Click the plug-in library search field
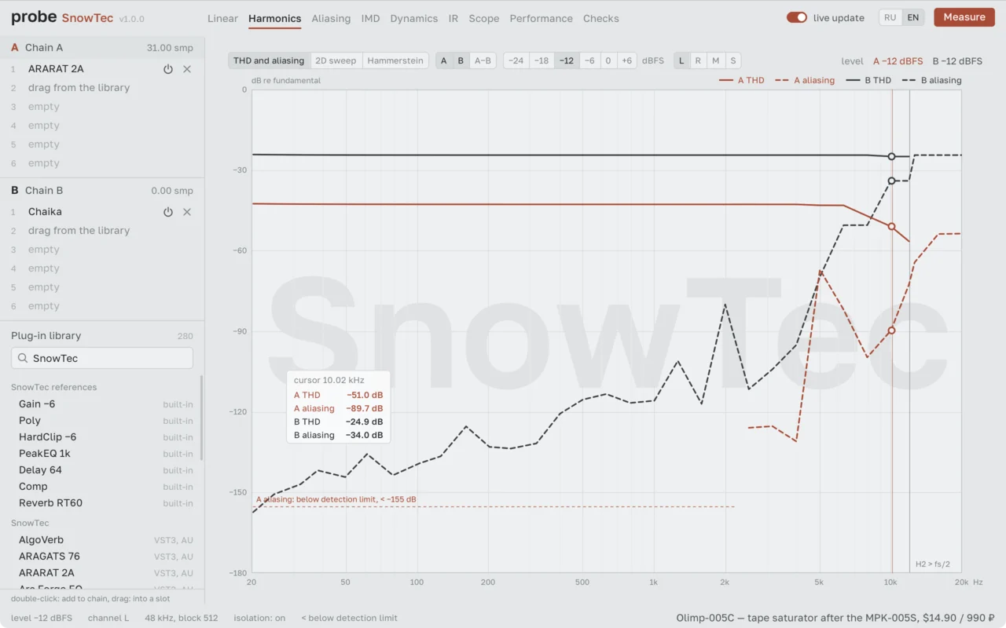This screenshot has height=628, width=1006. 102,359
